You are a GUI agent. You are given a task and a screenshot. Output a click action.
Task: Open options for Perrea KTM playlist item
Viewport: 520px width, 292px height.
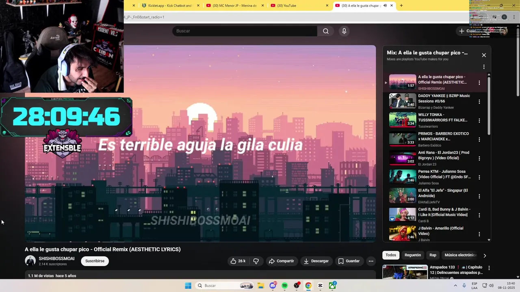(x=479, y=177)
